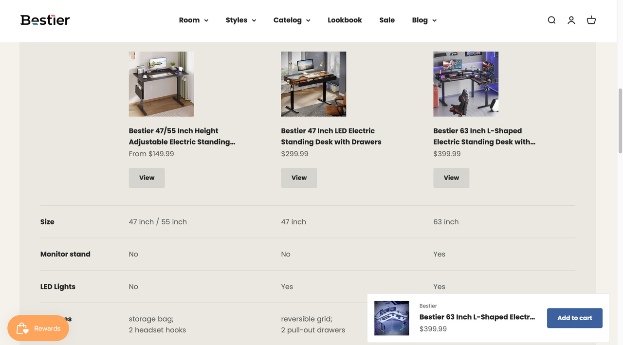
Task: View the 47/55 Inch Height Adjustable desk
Action: point(147,178)
